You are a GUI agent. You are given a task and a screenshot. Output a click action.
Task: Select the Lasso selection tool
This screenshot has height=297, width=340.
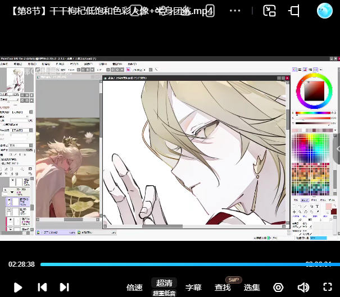click(x=300, y=206)
